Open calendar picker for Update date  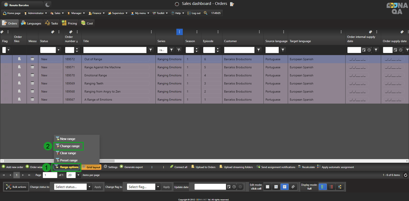click(x=229, y=187)
